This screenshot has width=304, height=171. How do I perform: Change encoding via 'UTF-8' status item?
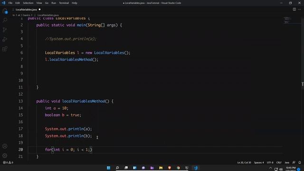point(270,162)
